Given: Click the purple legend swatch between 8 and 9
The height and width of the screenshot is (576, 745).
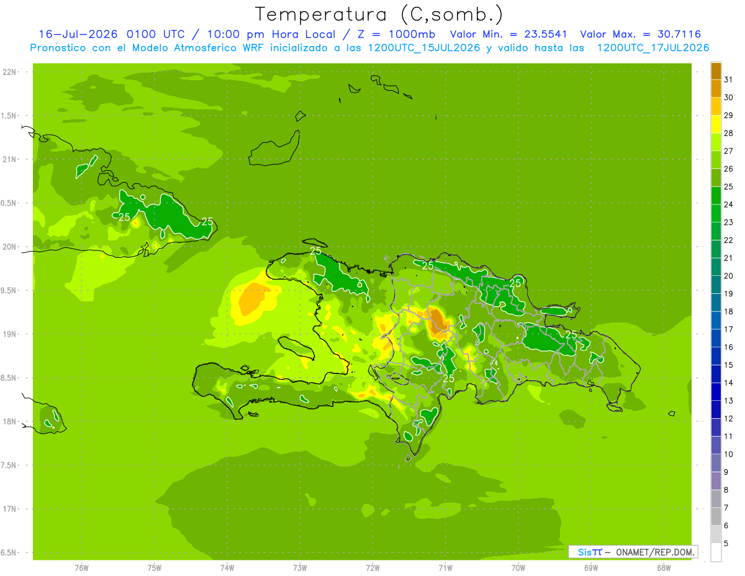Looking at the screenshot, I should click(x=716, y=481).
